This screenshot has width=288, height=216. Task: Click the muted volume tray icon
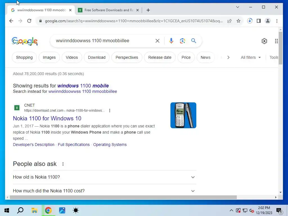coord(252,210)
